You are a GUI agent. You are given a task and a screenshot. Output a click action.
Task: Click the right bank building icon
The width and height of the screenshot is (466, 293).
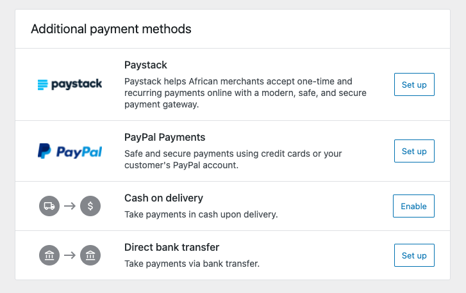click(90, 255)
